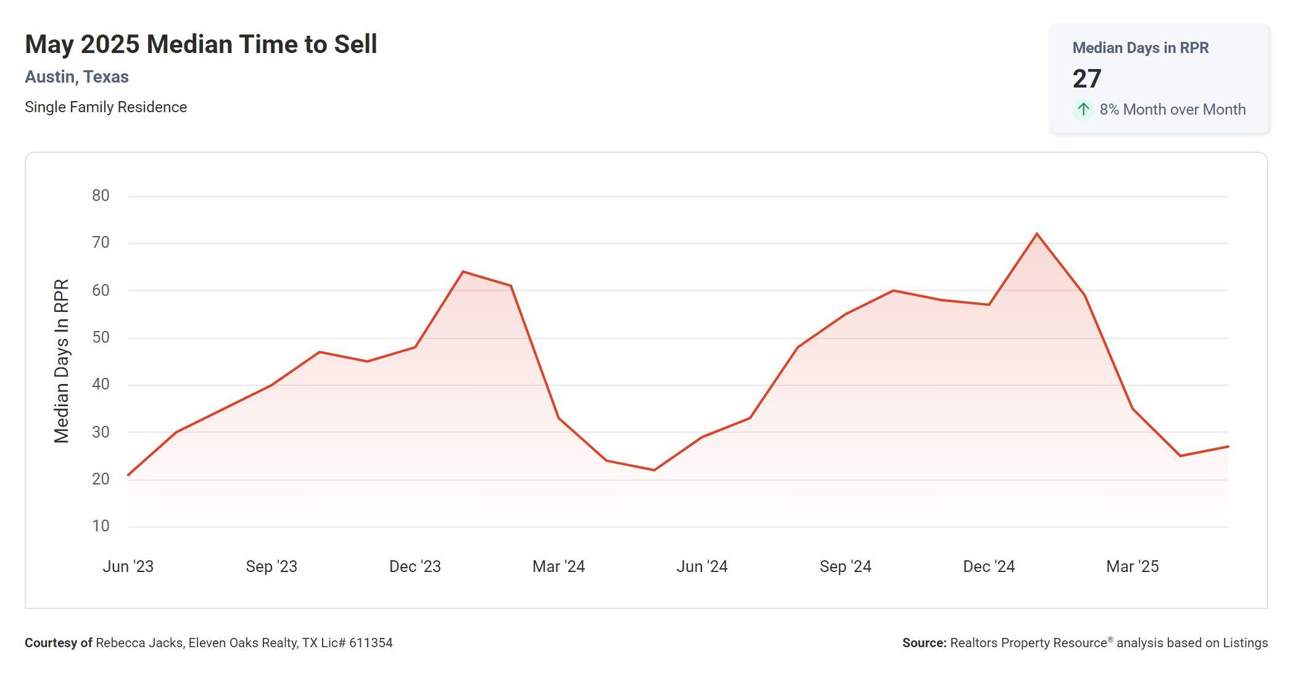The height and width of the screenshot is (678, 1293).
Task: Click the line's peak near January 2024
Action: click(x=463, y=272)
